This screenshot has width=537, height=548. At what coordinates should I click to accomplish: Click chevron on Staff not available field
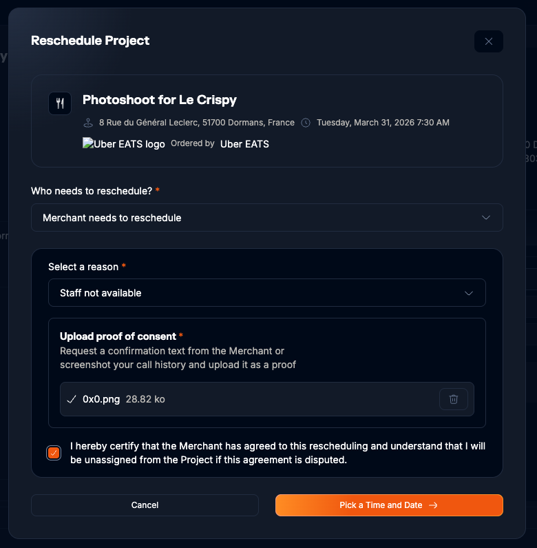coord(469,293)
